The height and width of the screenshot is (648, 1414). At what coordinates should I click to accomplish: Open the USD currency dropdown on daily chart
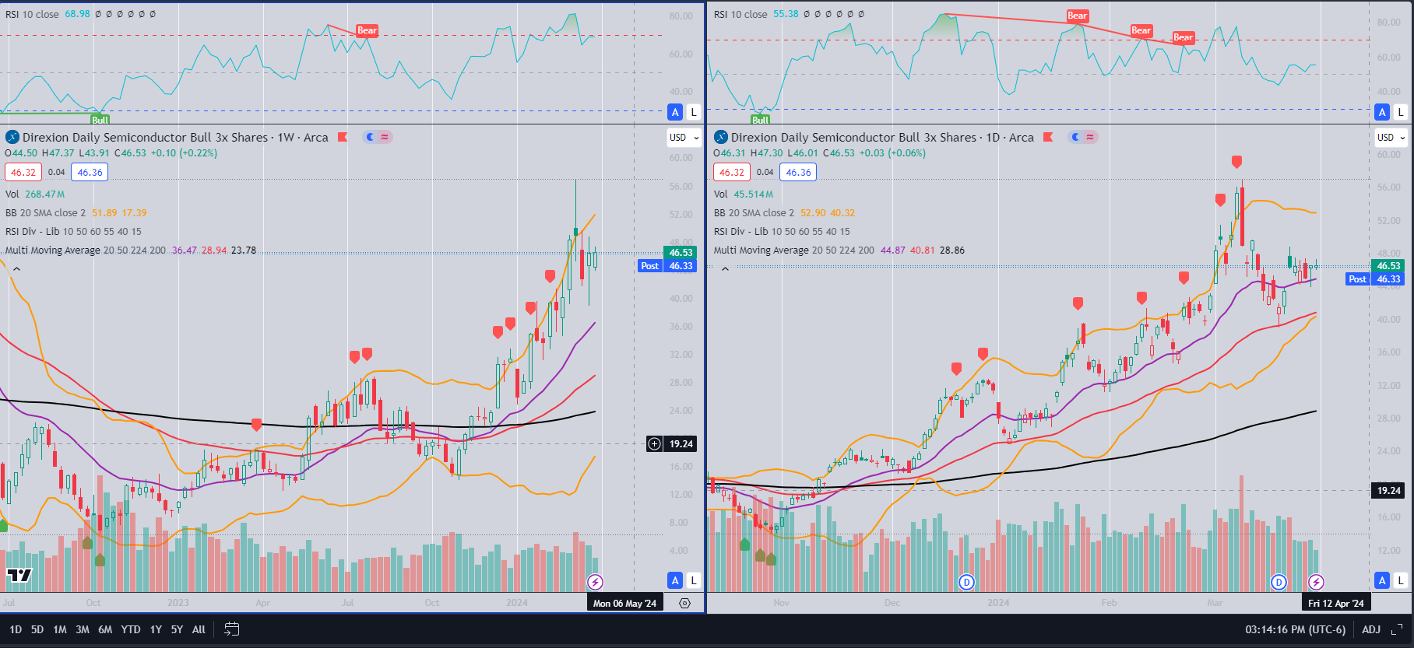click(1391, 137)
